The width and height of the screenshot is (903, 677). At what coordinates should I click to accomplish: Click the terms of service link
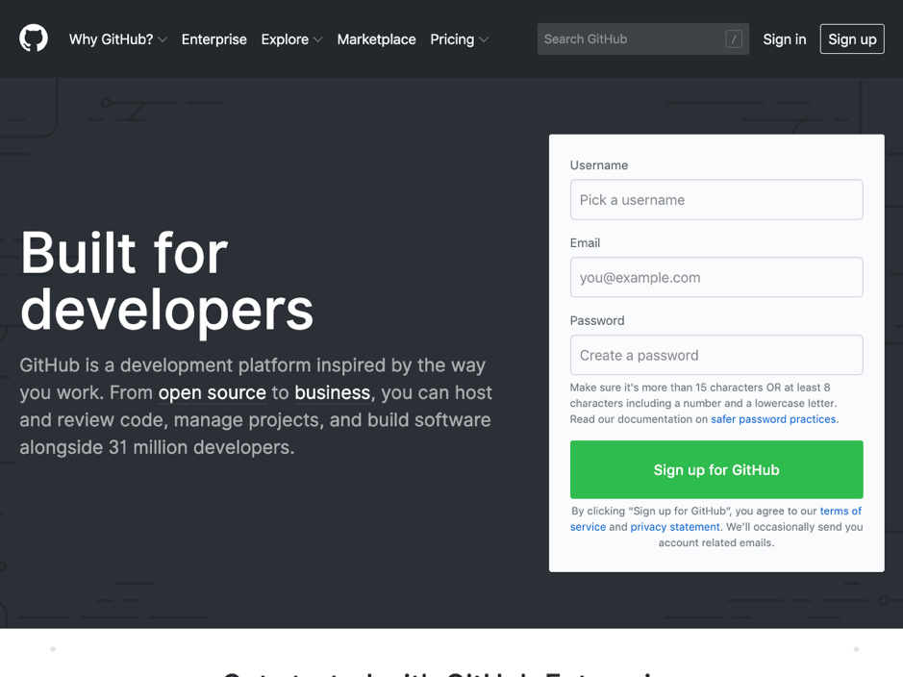click(x=839, y=511)
